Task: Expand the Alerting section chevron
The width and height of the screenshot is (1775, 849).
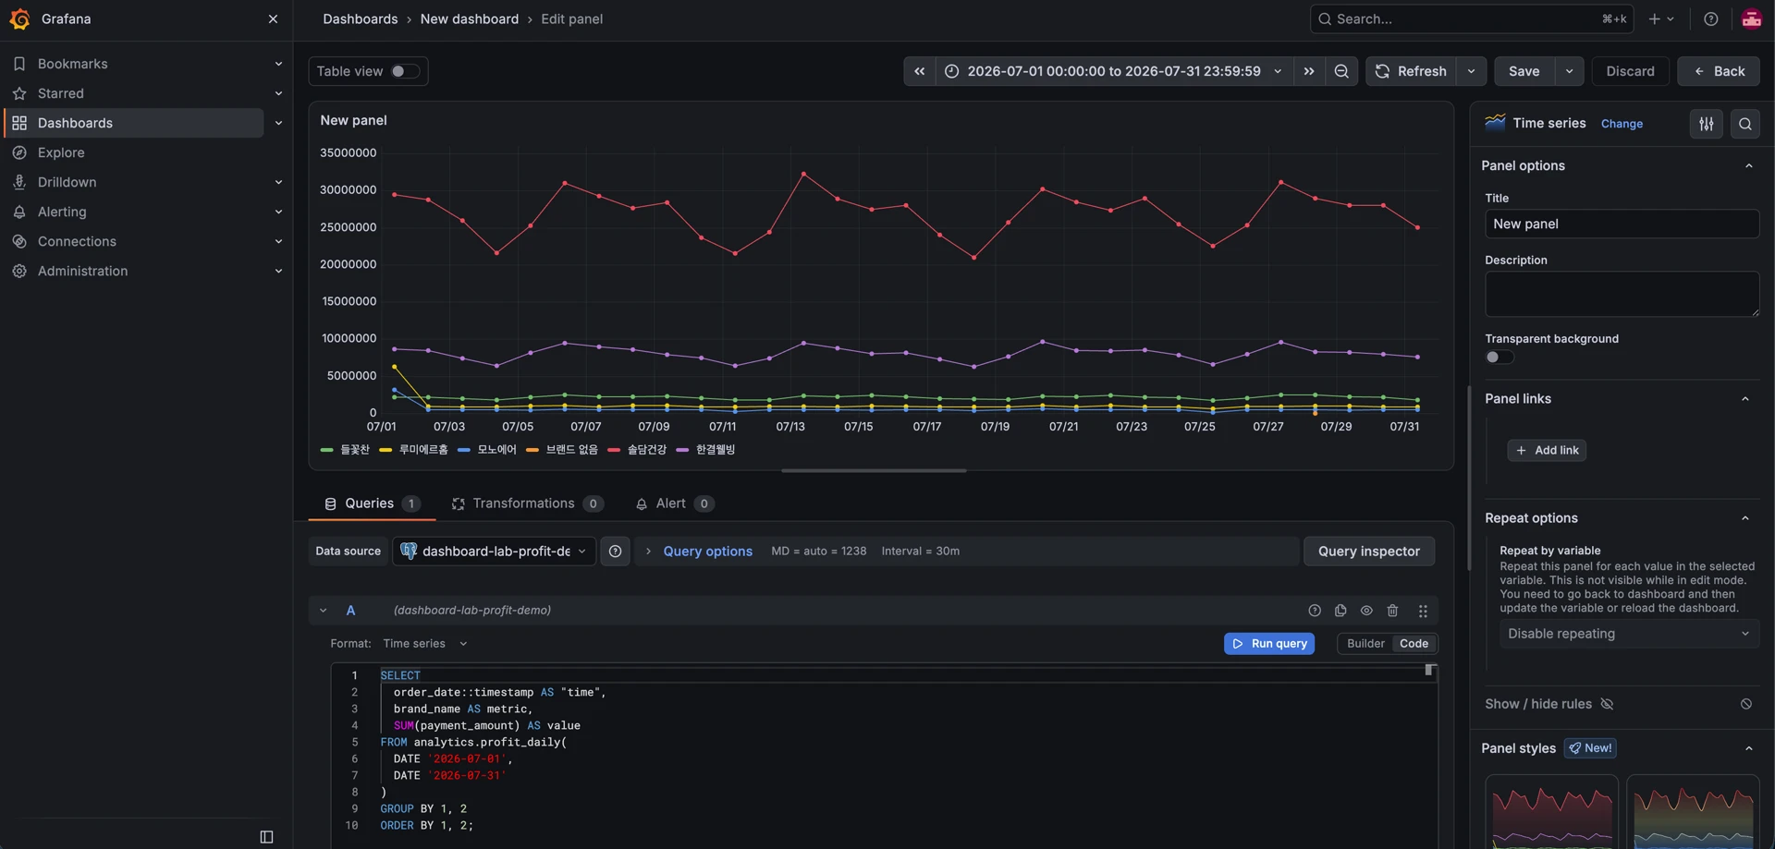Action: (x=278, y=212)
